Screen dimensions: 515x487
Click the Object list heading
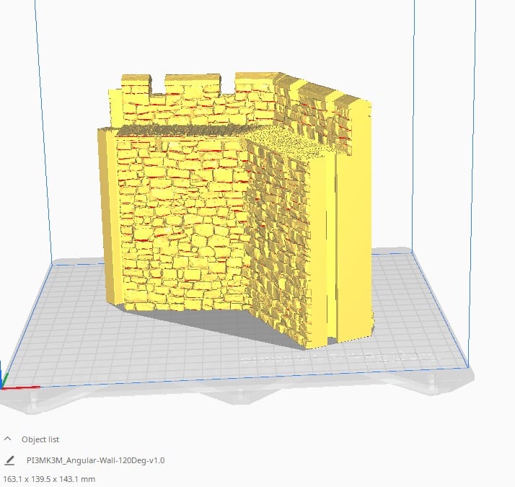click(40, 439)
